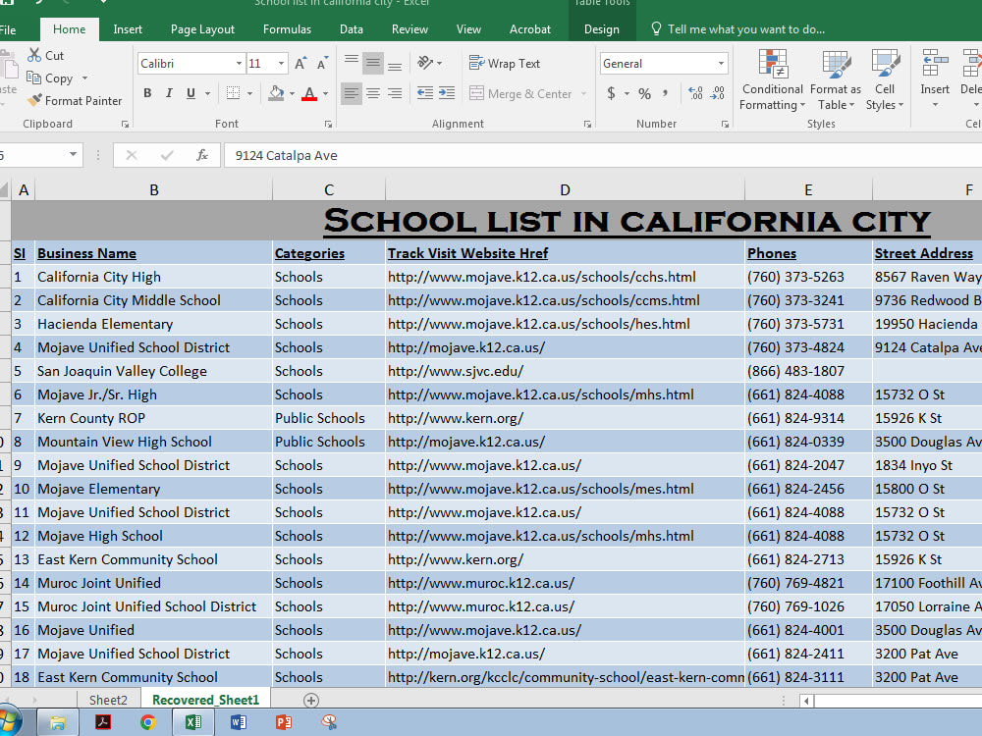Open Conditional Formatting icon

coord(773,65)
